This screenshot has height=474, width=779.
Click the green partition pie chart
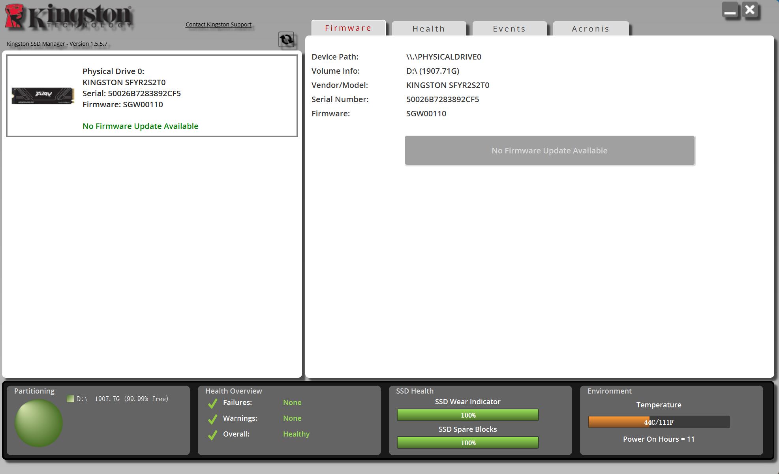(x=39, y=423)
